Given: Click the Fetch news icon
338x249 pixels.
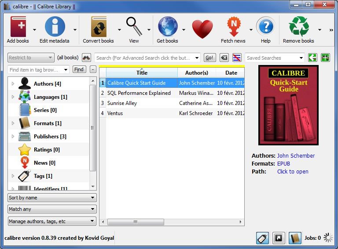Looking at the screenshot, I should pos(234,27).
